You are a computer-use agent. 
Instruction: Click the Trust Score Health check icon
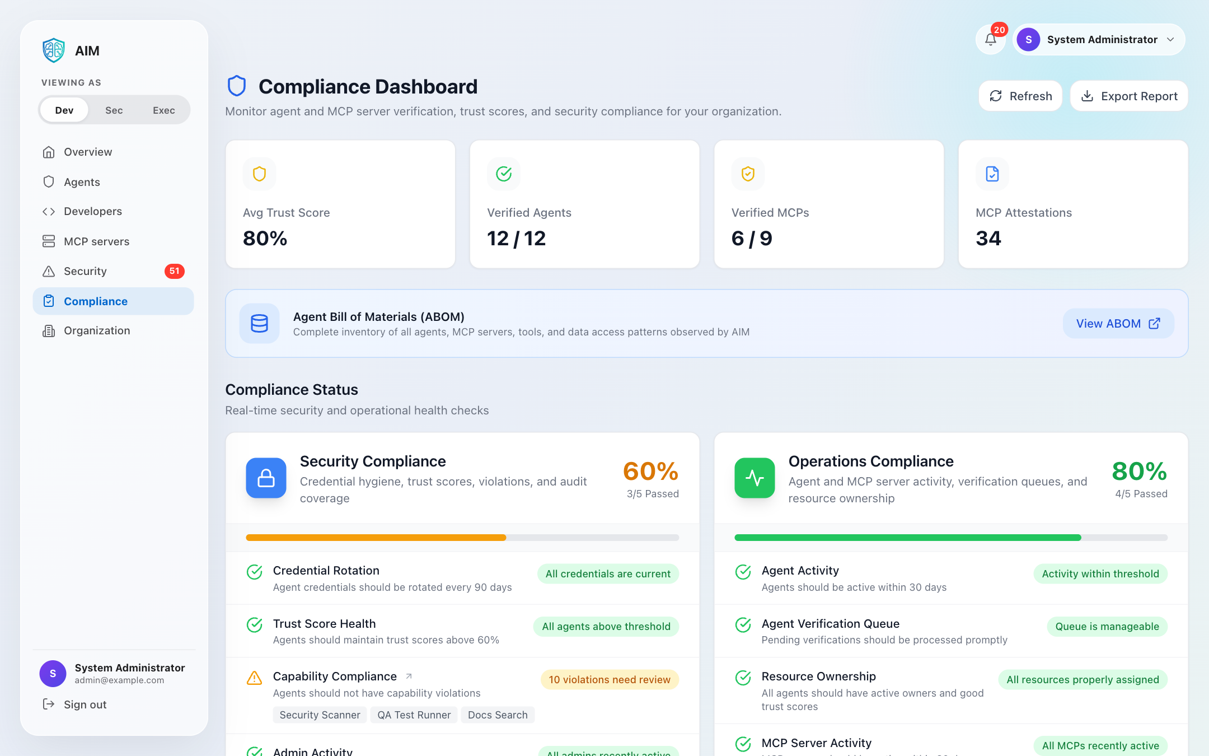click(x=255, y=625)
